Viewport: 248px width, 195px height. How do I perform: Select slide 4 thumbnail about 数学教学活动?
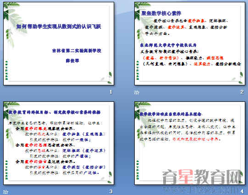[x=190, y=143]
